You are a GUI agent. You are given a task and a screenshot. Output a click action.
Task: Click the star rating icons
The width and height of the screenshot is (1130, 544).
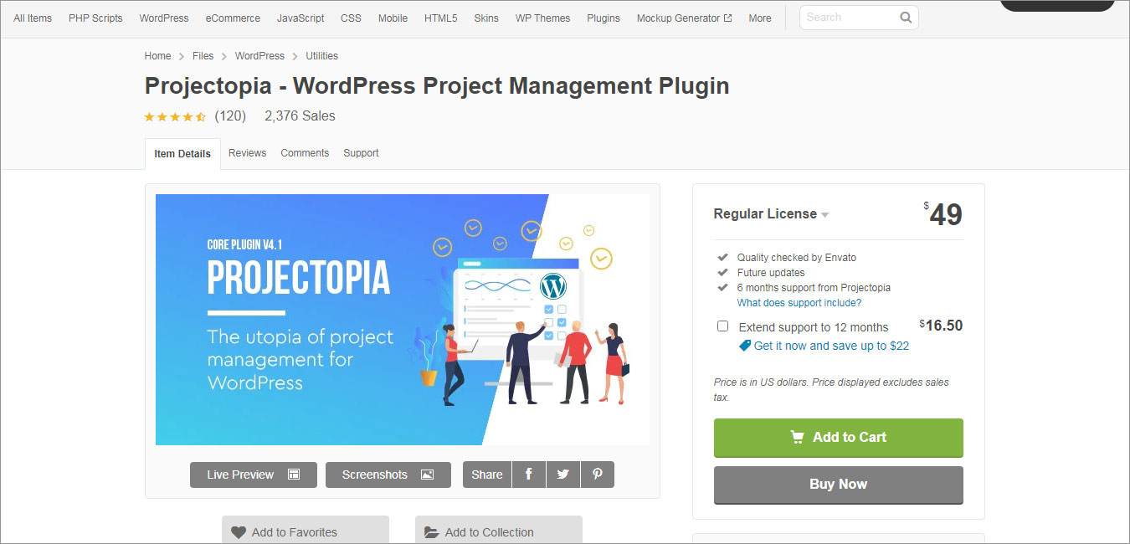point(175,117)
